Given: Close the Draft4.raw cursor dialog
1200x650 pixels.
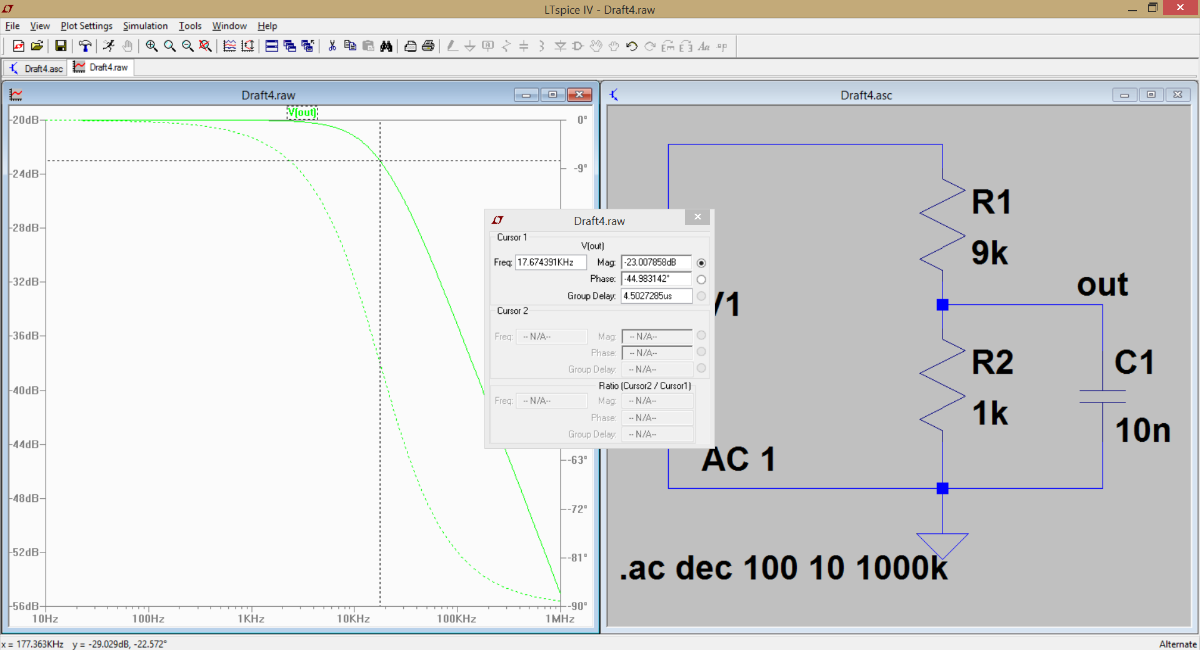Looking at the screenshot, I should pos(697,217).
